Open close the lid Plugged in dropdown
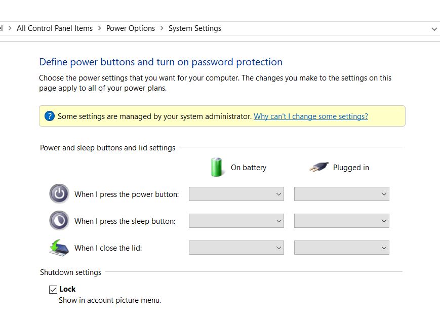440x320 pixels. point(341,248)
